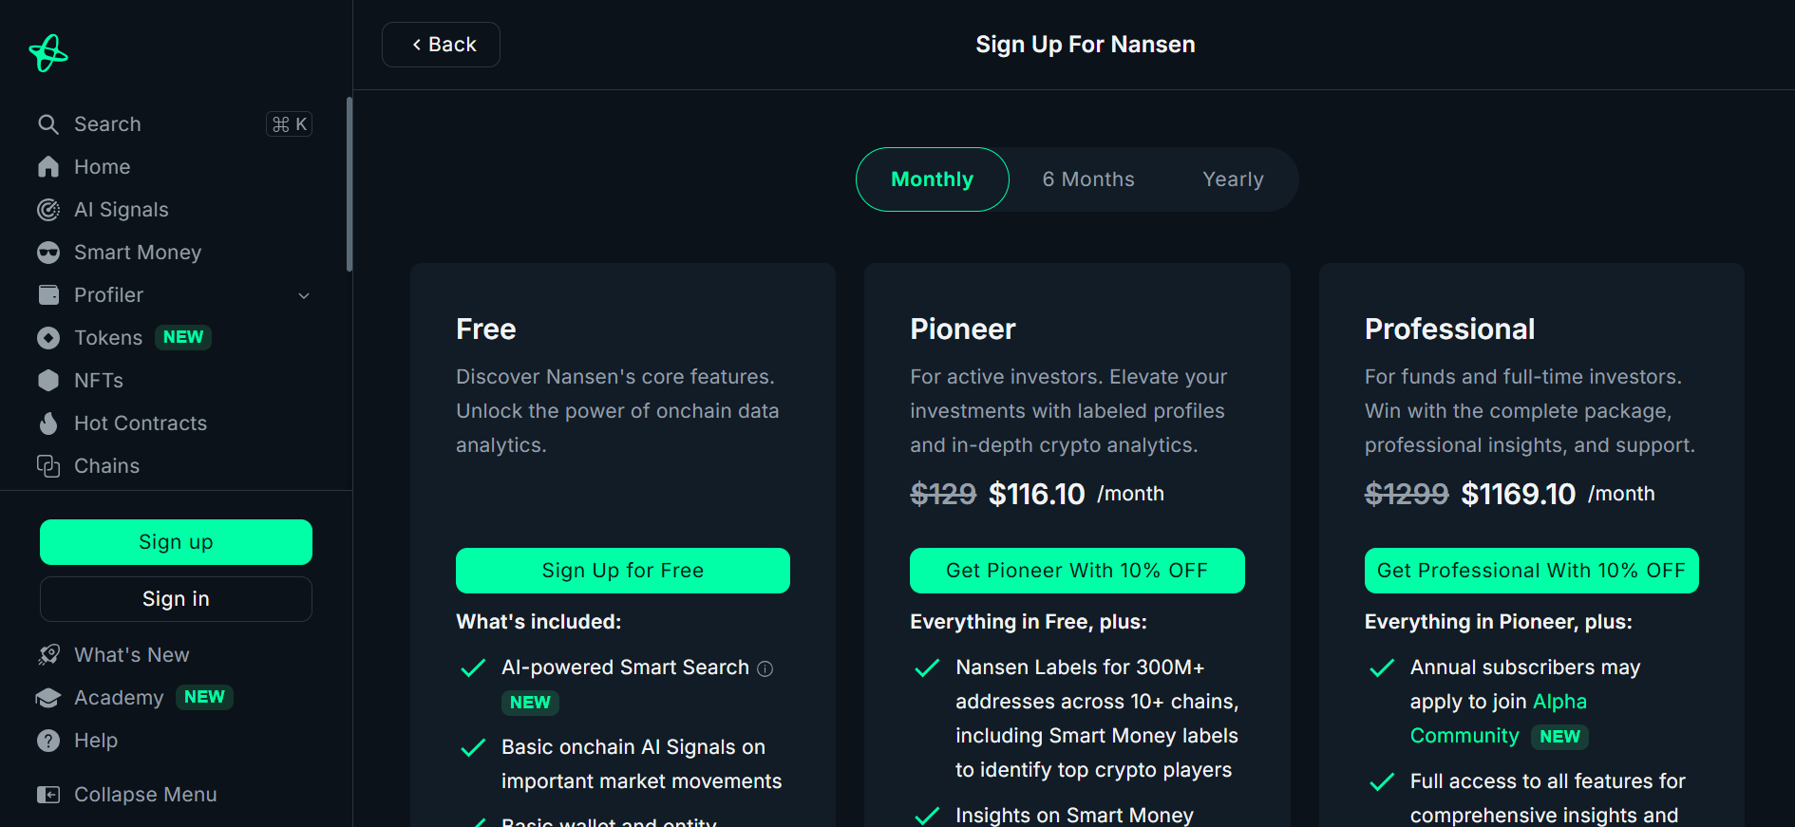Expand the Profiler submenu chevron
Viewport: 1795px width, 827px height.
[x=304, y=295]
